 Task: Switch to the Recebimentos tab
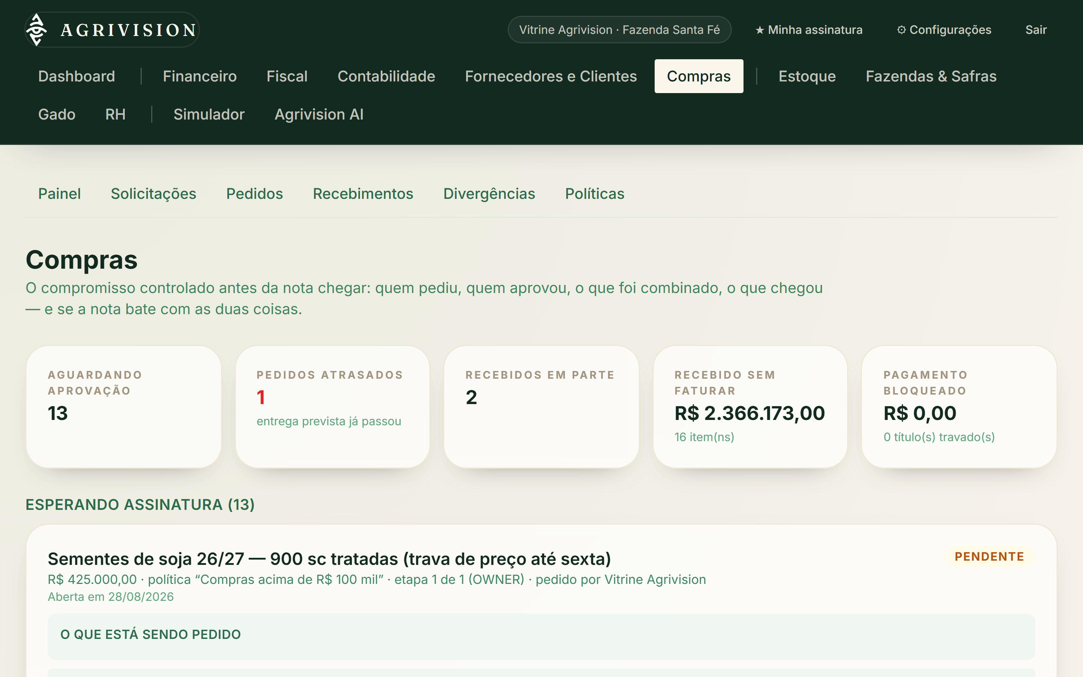pos(363,194)
